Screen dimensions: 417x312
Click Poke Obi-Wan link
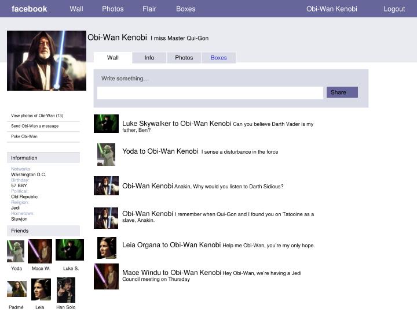pos(24,136)
